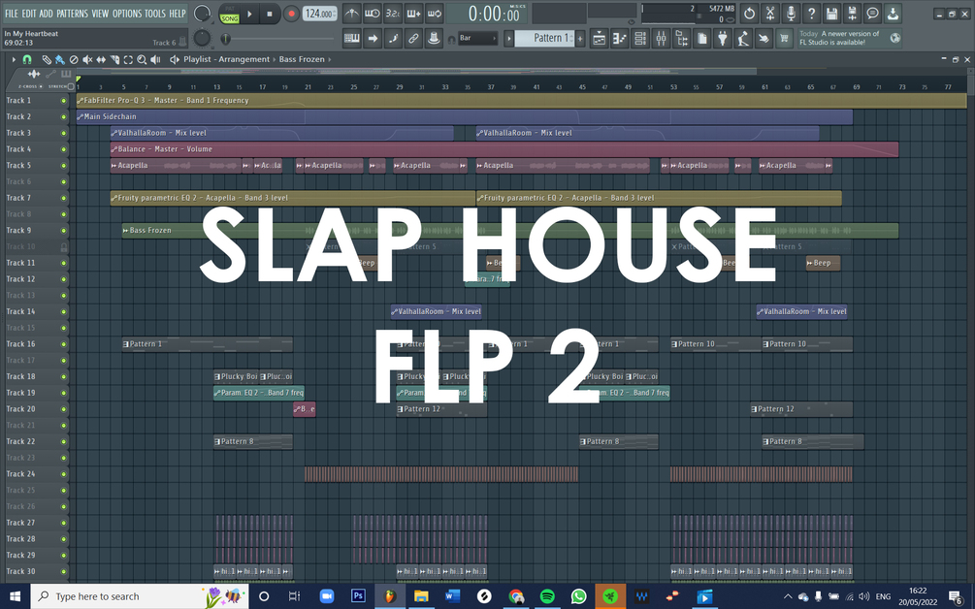This screenshot has width=975, height=609.
Task: Toggle playlist snap magnet
Action: tap(27, 60)
